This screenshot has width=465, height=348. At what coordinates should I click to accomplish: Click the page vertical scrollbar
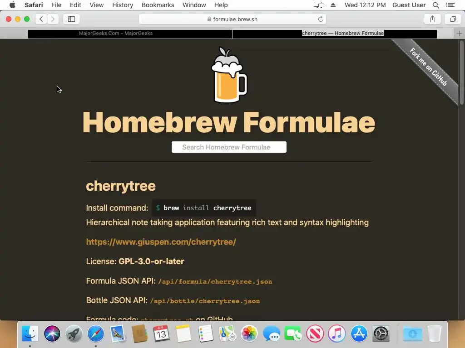pyautogui.click(x=461, y=72)
